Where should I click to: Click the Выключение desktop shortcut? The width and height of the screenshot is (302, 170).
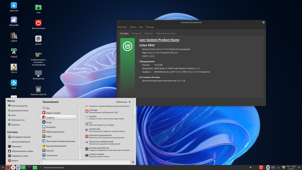point(39,24)
